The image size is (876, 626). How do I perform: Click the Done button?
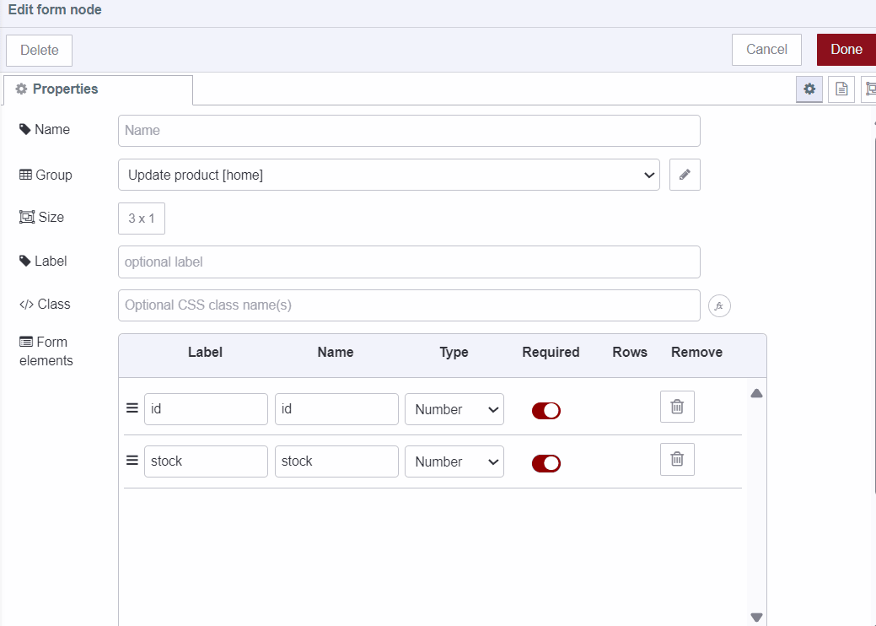click(x=847, y=50)
